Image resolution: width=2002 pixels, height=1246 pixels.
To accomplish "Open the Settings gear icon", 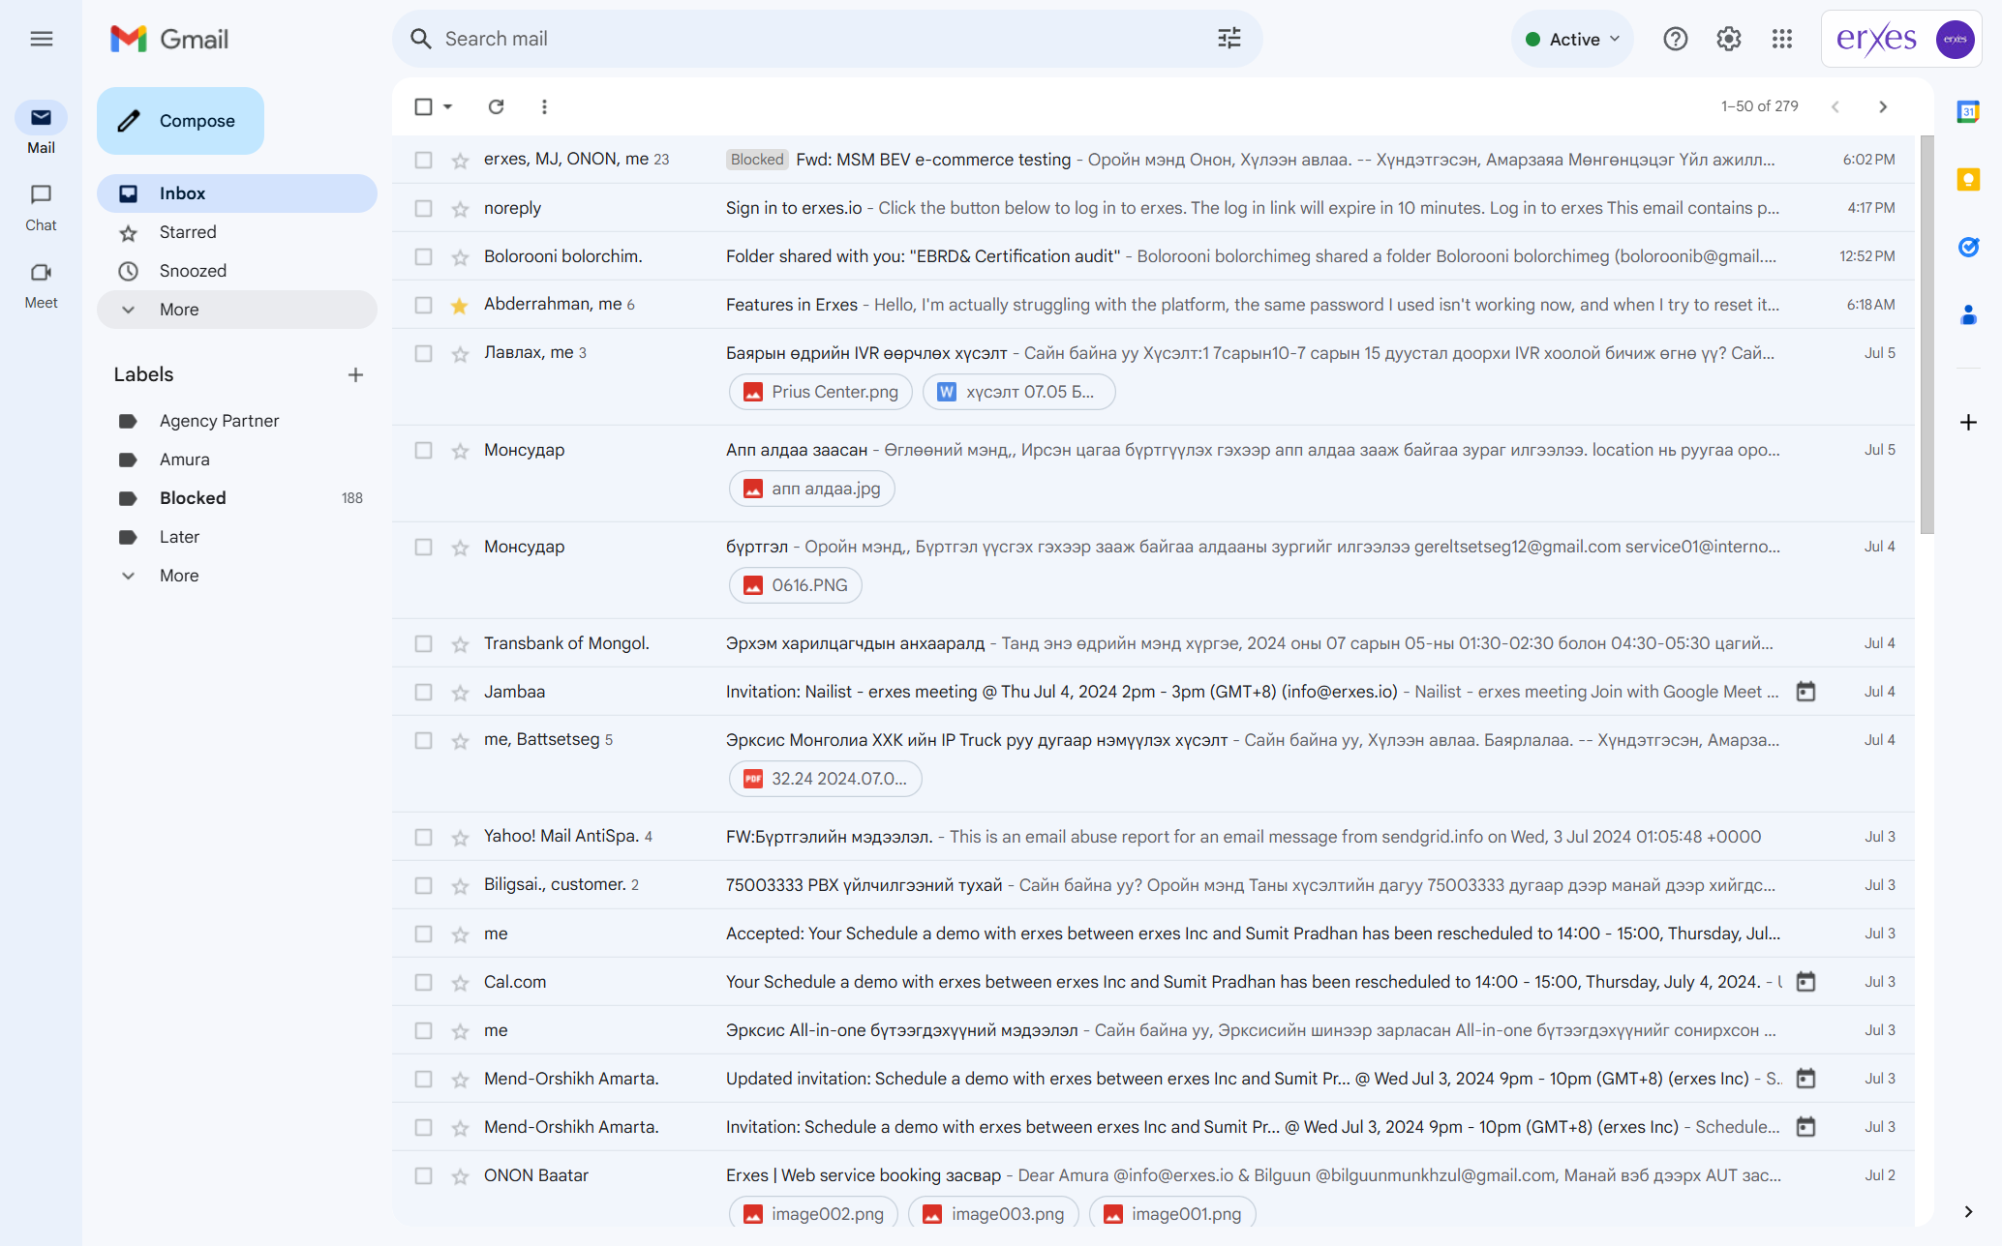I will [1728, 39].
